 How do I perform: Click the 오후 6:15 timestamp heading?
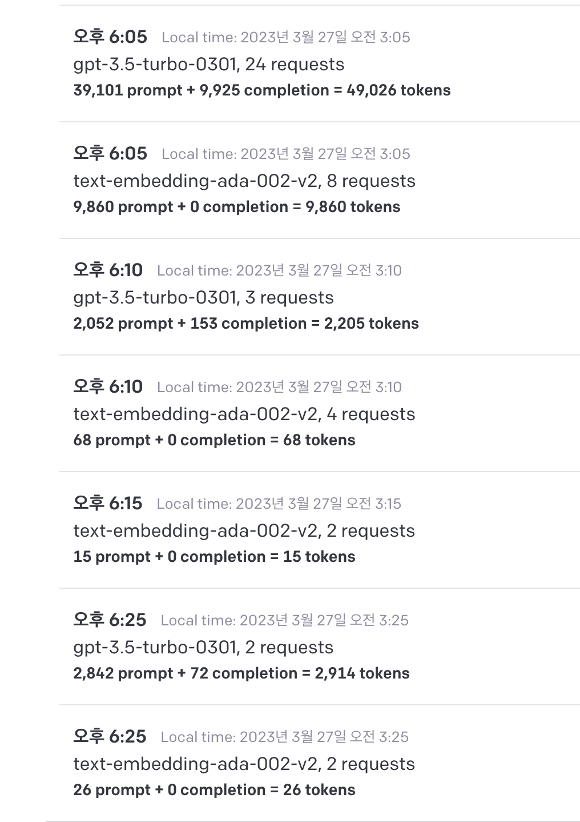point(107,503)
